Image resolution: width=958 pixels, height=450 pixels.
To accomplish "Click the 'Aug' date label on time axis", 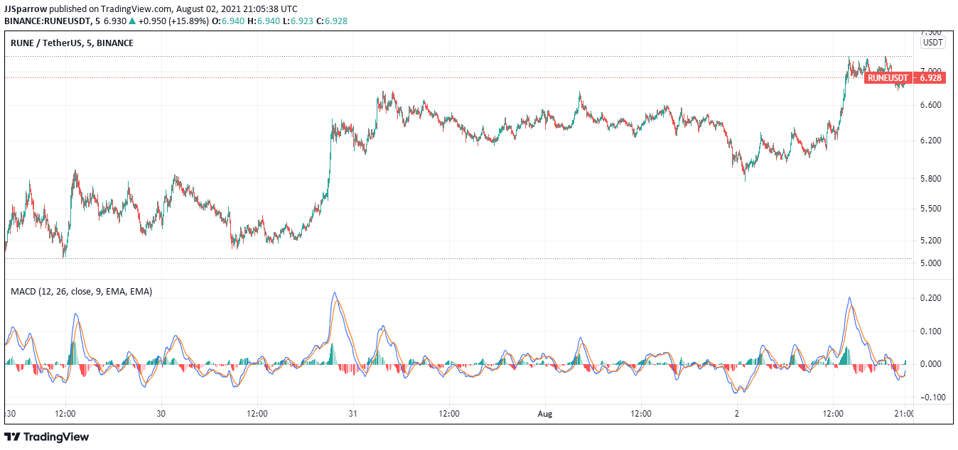I will click(x=545, y=413).
